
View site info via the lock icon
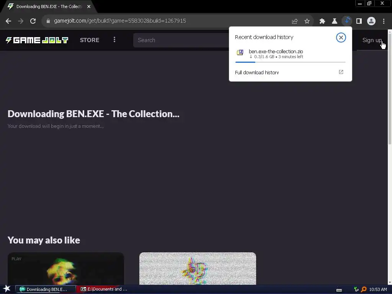click(48, 21)
